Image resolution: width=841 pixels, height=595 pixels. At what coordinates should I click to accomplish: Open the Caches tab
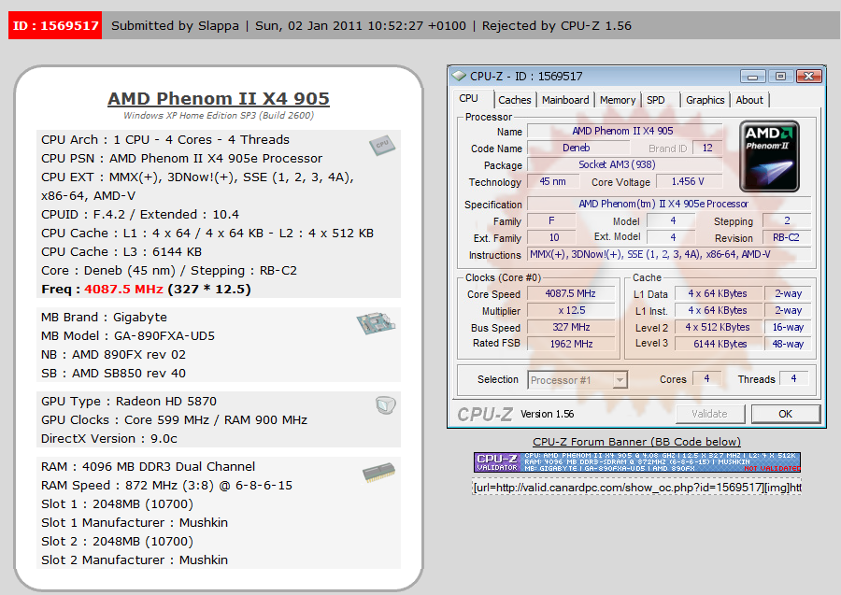[x=514, y=100]
